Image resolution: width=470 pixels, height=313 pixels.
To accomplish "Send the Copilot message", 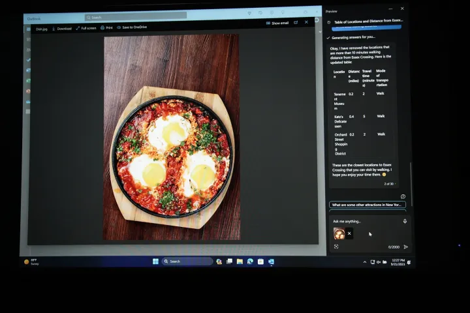I will [406, 246].
